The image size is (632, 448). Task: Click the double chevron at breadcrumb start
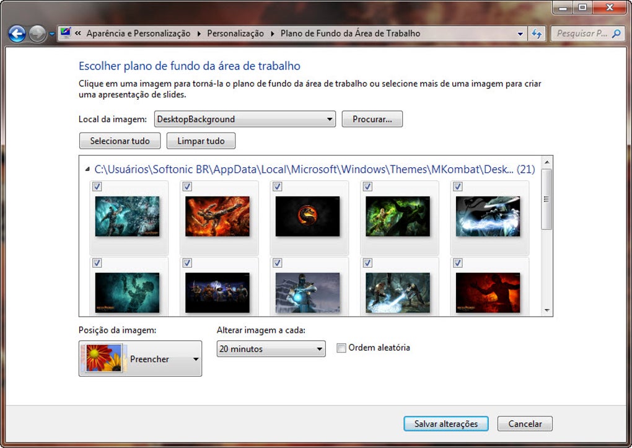[x=78, y=33]
